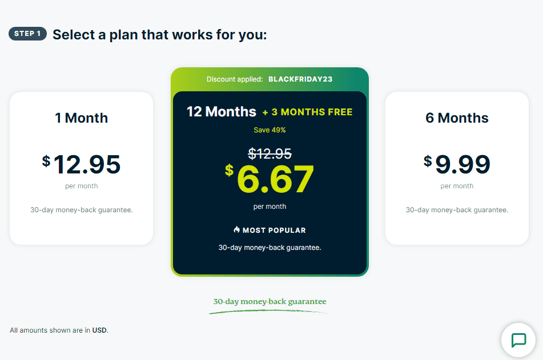Click the flame icon beside Most Popular

point(237,230)
